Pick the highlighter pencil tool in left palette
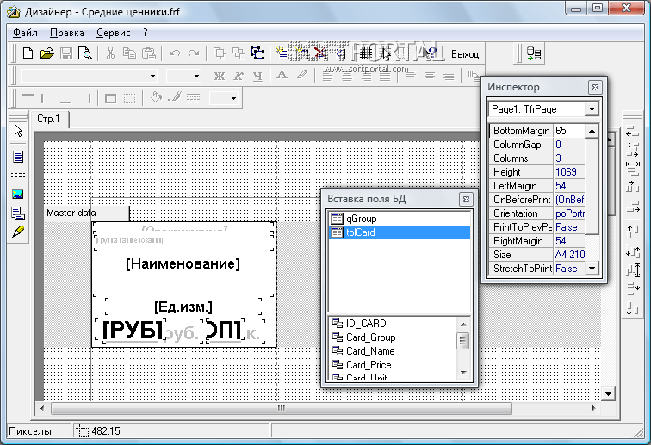This screenshot has height=445, width=651. click(x=18, y=232)
